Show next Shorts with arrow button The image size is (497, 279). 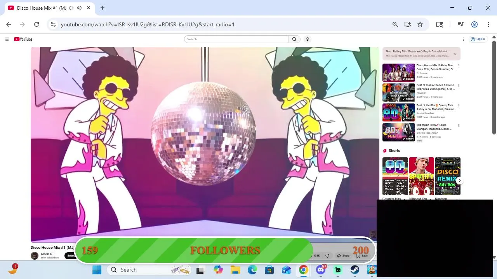click(459, 181)
